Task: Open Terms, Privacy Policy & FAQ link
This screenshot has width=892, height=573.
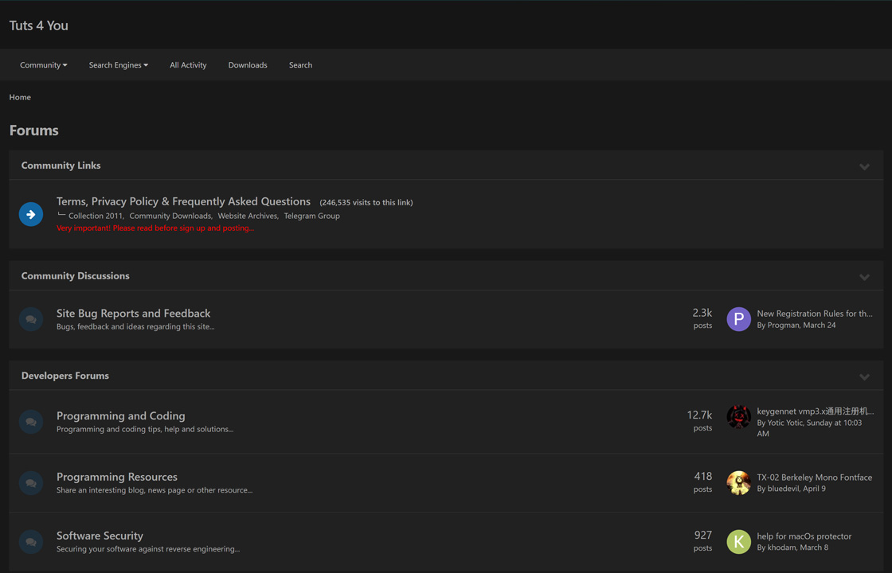Action: [x=183, y=201]
